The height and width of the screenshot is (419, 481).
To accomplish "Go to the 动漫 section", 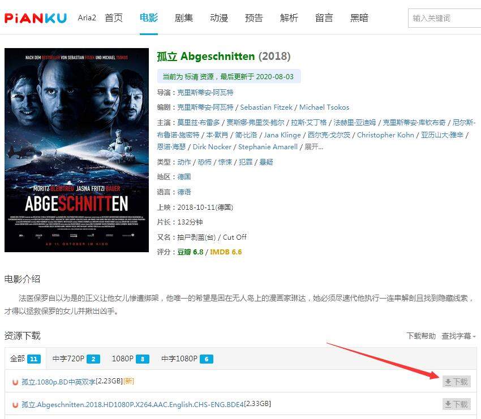I will coord(219,18).
